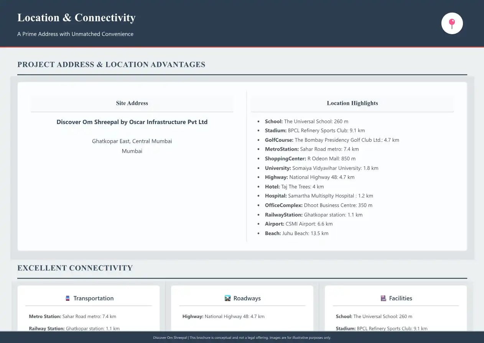
Task: Click the footer disclaimer text
Action: [242, 338]
